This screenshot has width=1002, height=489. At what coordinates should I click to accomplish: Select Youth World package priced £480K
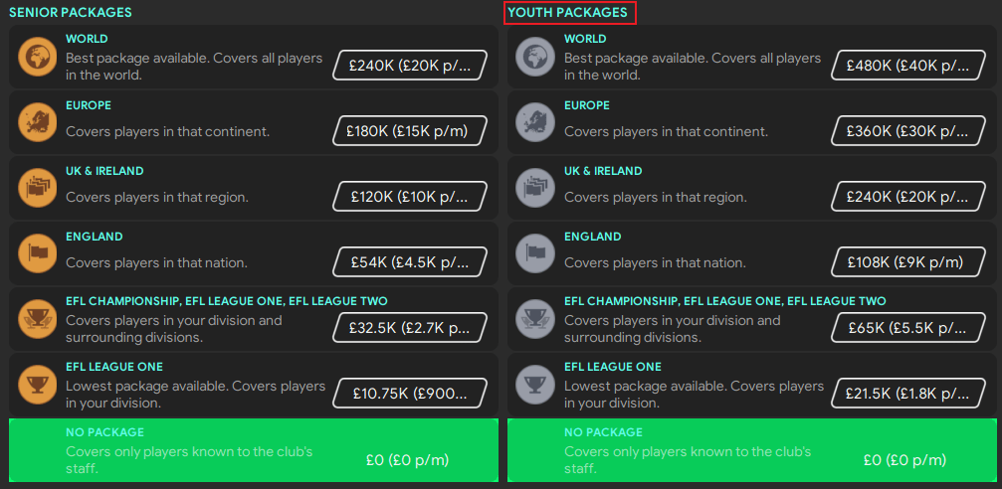click(x=908, y=66)
